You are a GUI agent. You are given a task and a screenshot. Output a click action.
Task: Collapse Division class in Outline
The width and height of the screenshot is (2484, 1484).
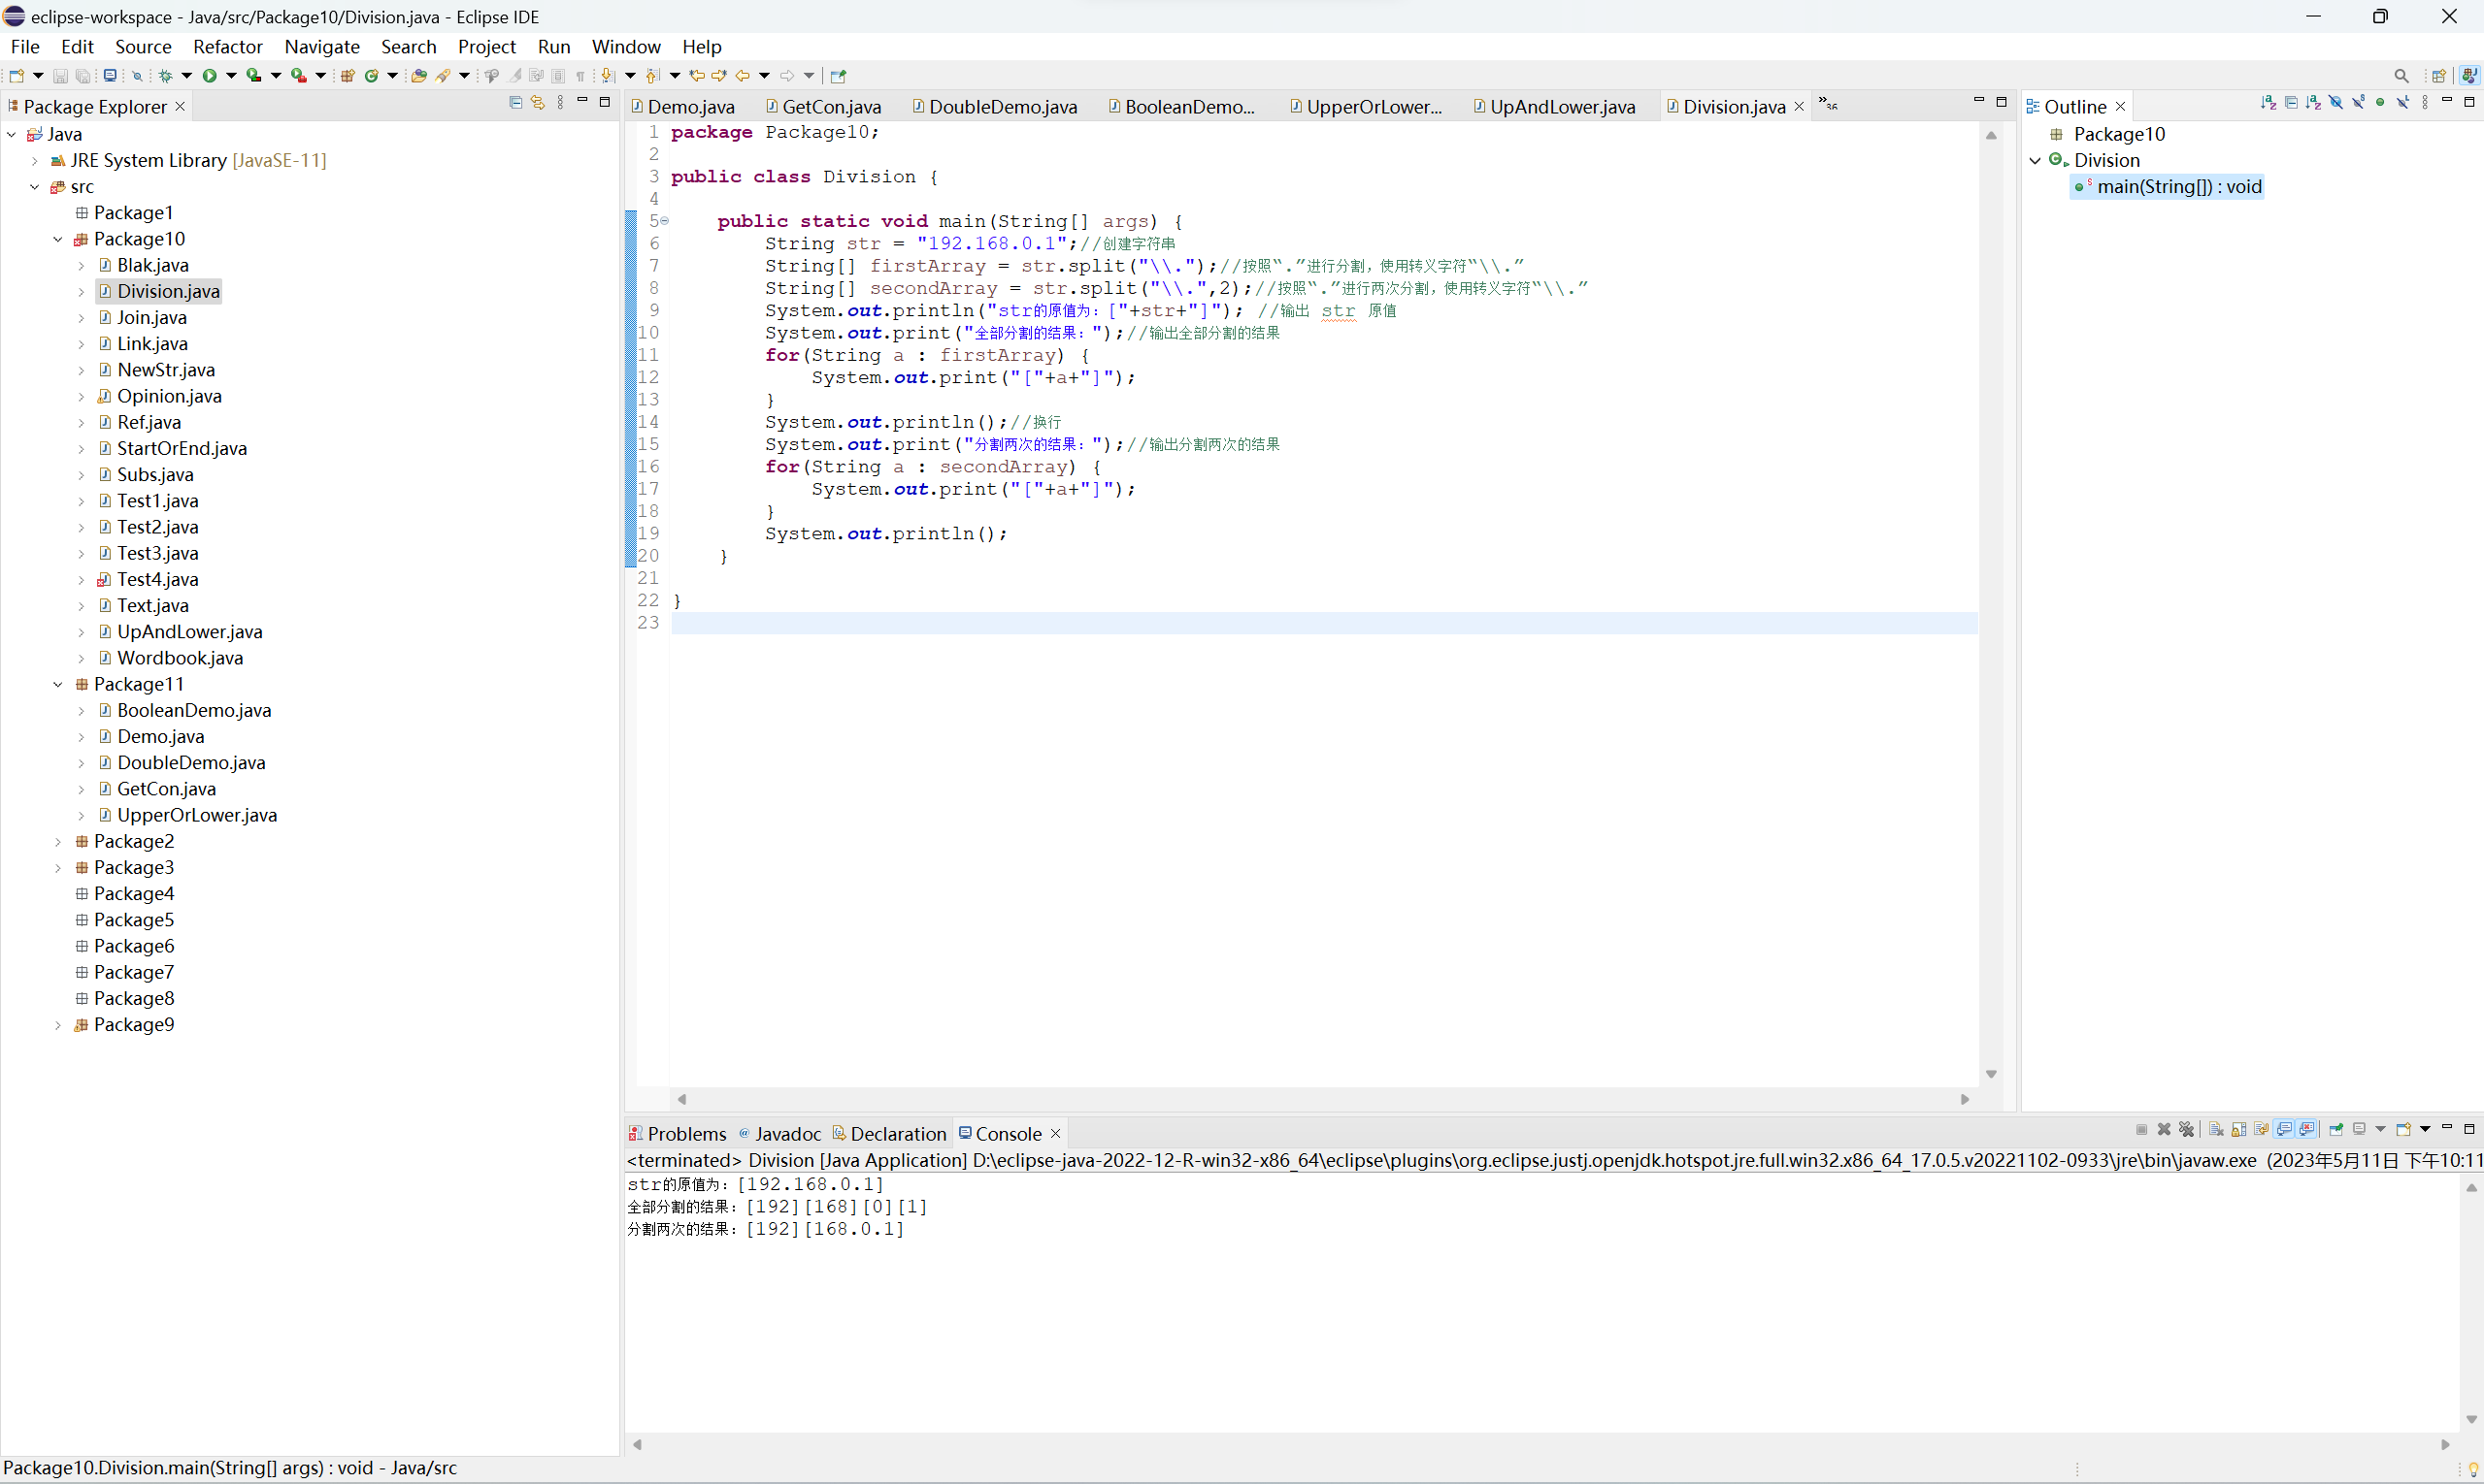(x=2035, y=160)
